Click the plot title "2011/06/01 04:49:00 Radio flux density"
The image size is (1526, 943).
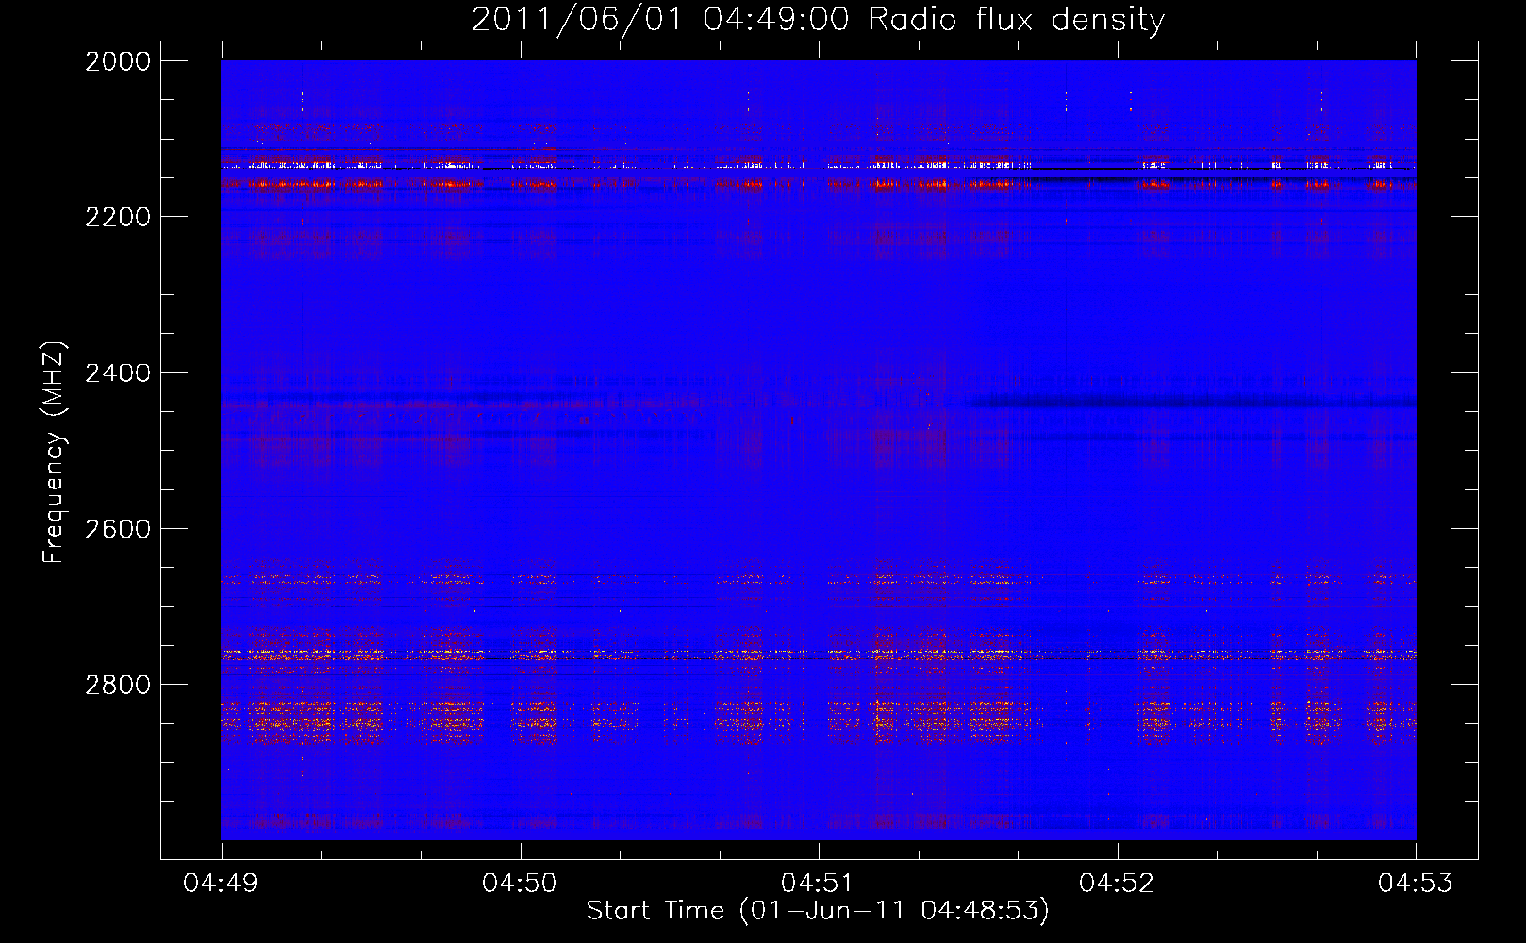pyautogui.click(x=818, y=20)
